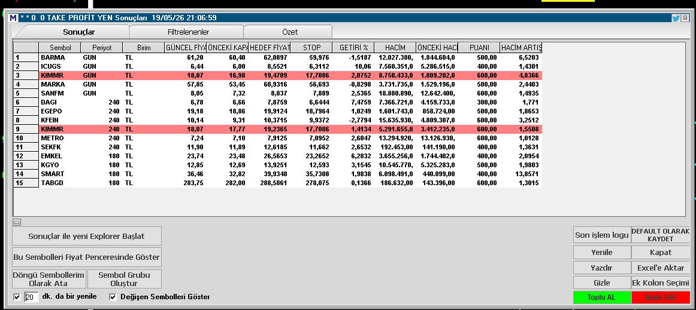Select the KGYO symbol cell

60,165
